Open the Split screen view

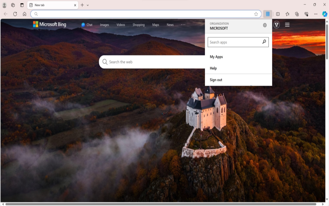point(278,14)
